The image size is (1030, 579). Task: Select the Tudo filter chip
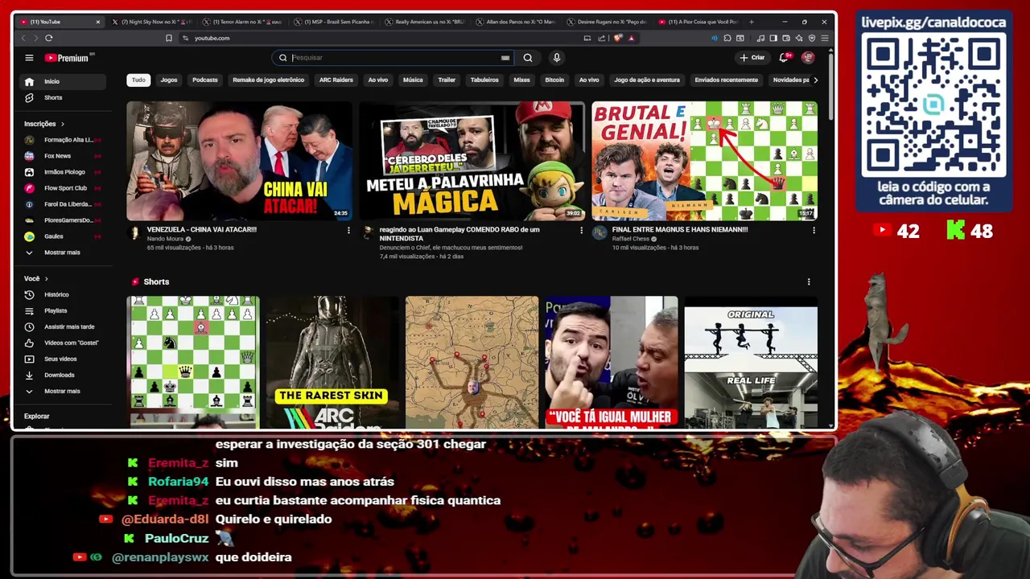pos(138,80)
